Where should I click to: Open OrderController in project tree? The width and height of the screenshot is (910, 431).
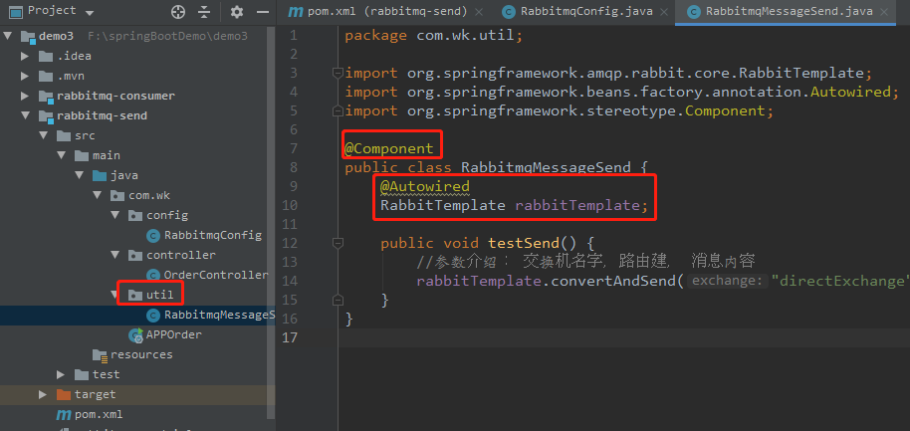(x=215, y=275)
